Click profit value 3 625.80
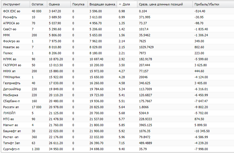234x153 pixels. (x=201, y=65)
